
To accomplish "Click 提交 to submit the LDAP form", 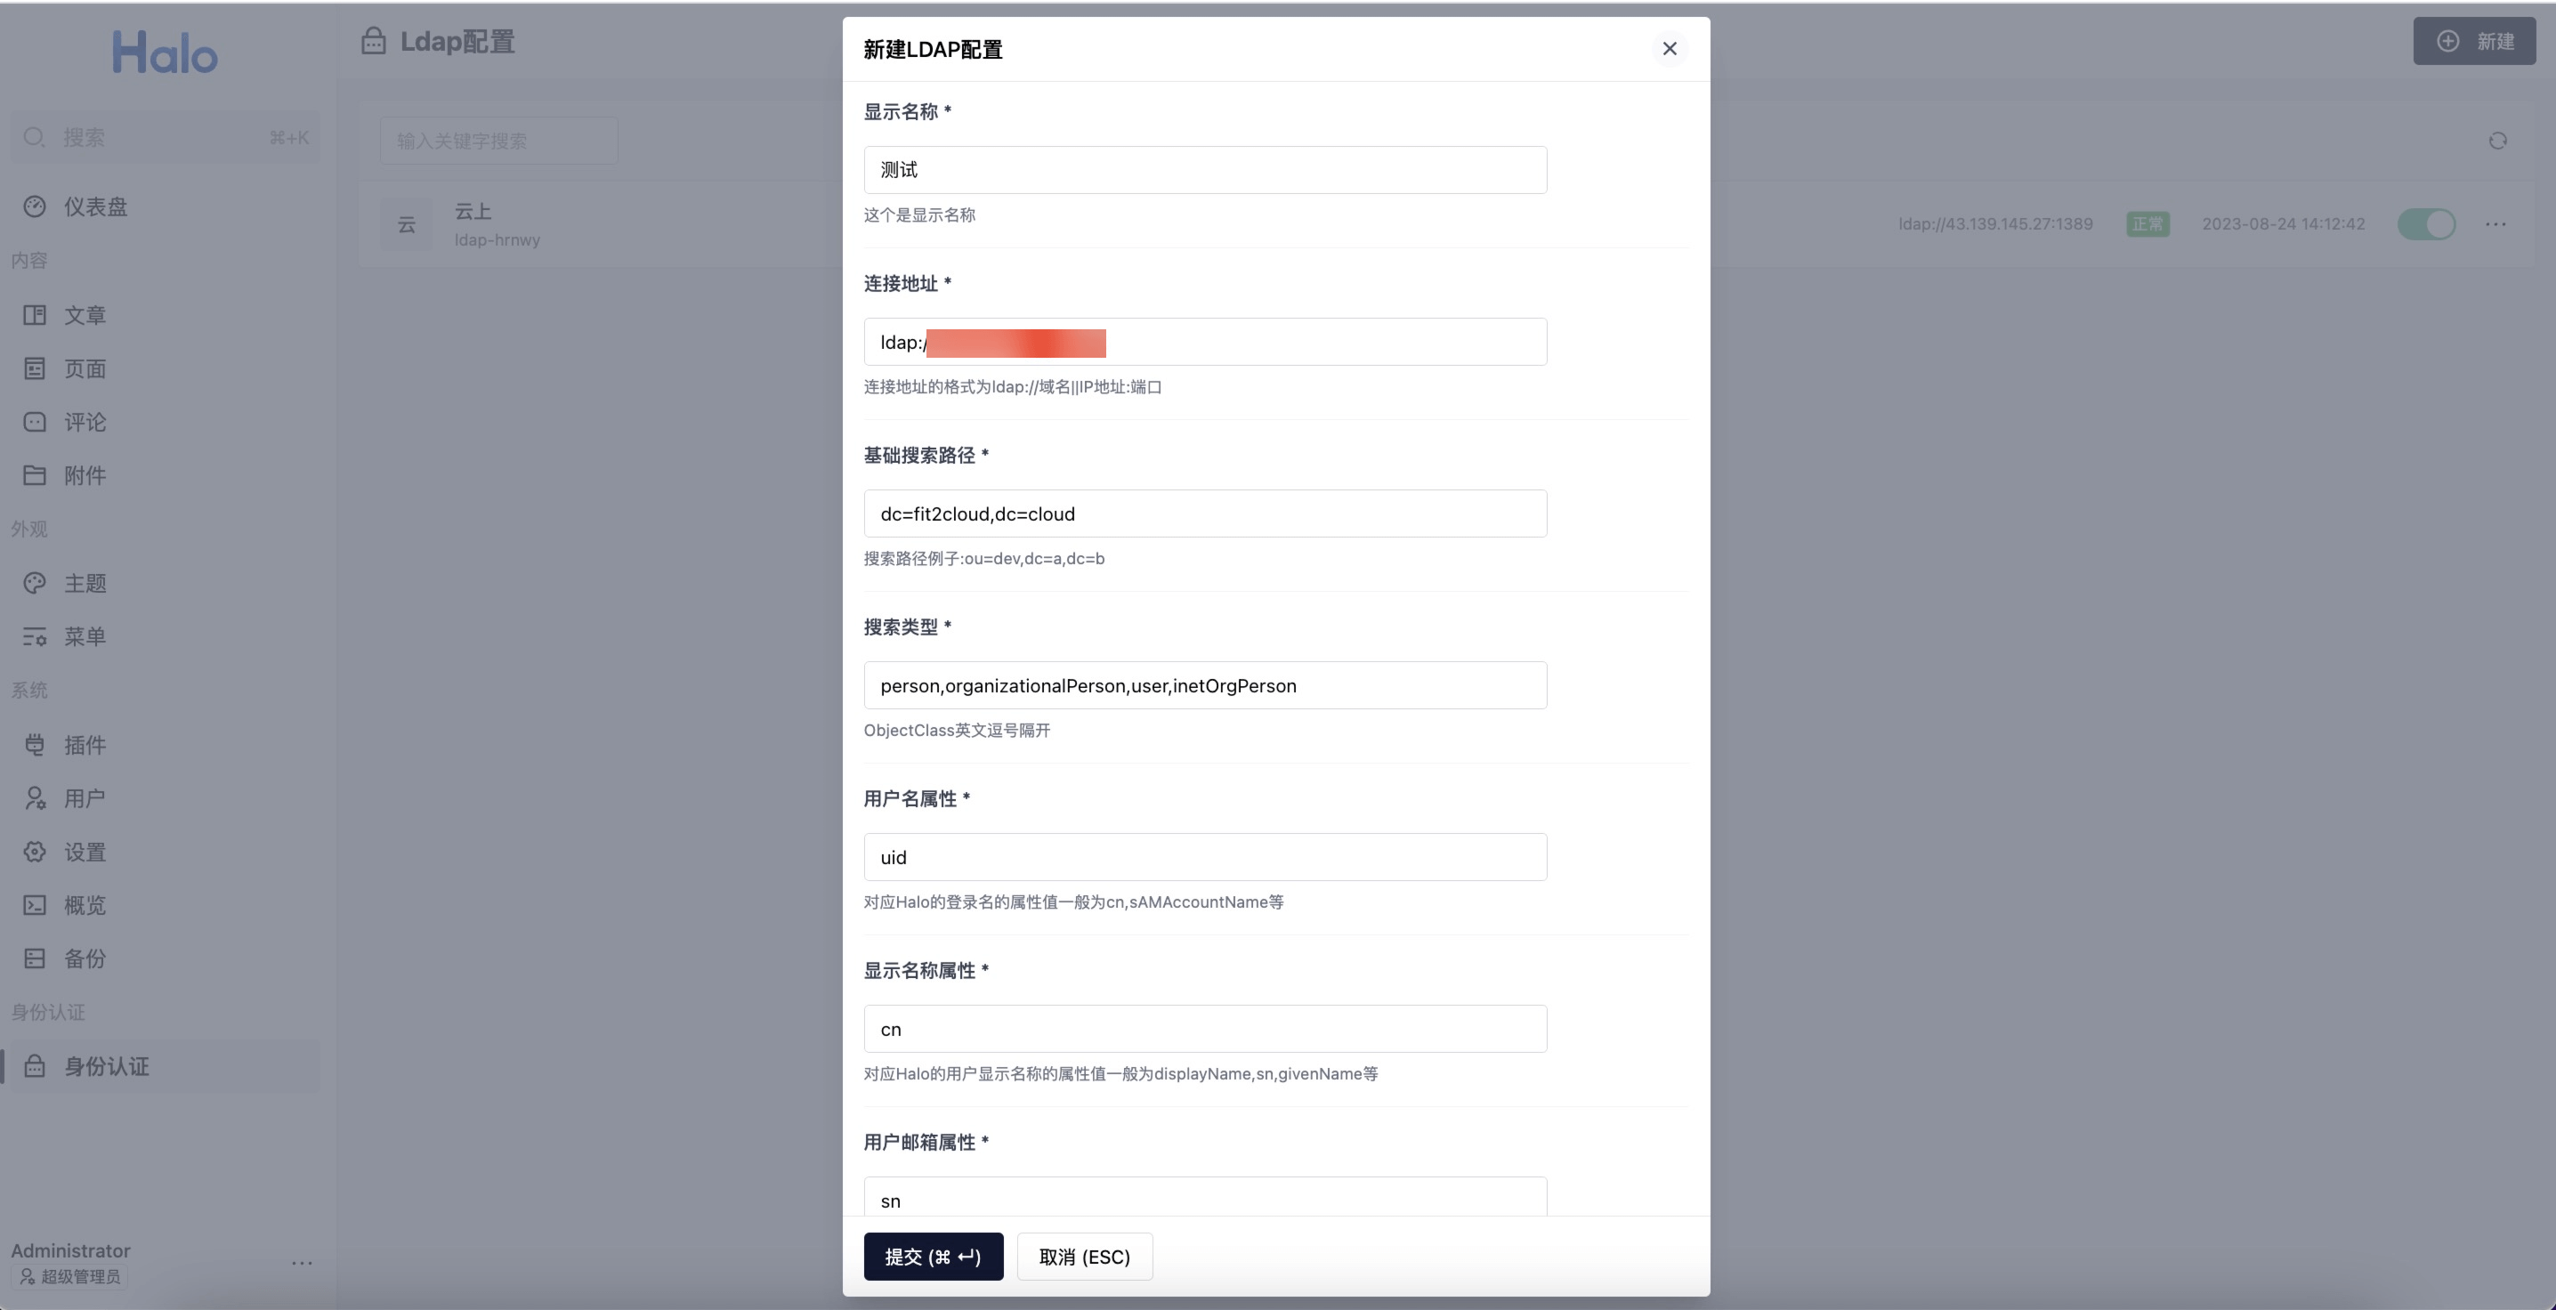I will pos(932,1257).
